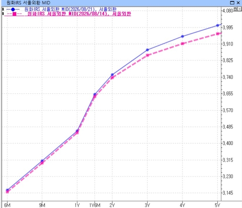Click the blue circle legend marker
Viewport: 242px width, 208px height.
pyautogui.click(x=13, y=10)
